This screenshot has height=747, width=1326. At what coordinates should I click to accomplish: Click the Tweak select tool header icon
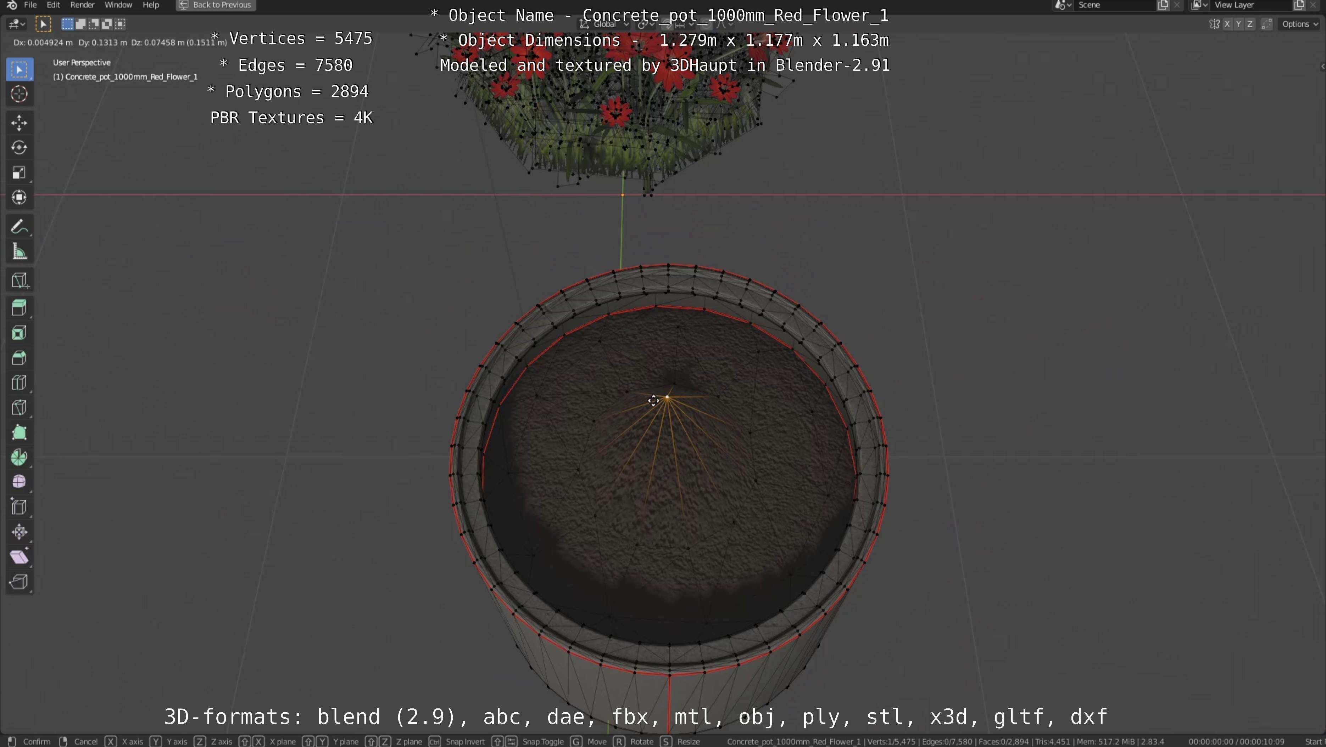(43, 24)
